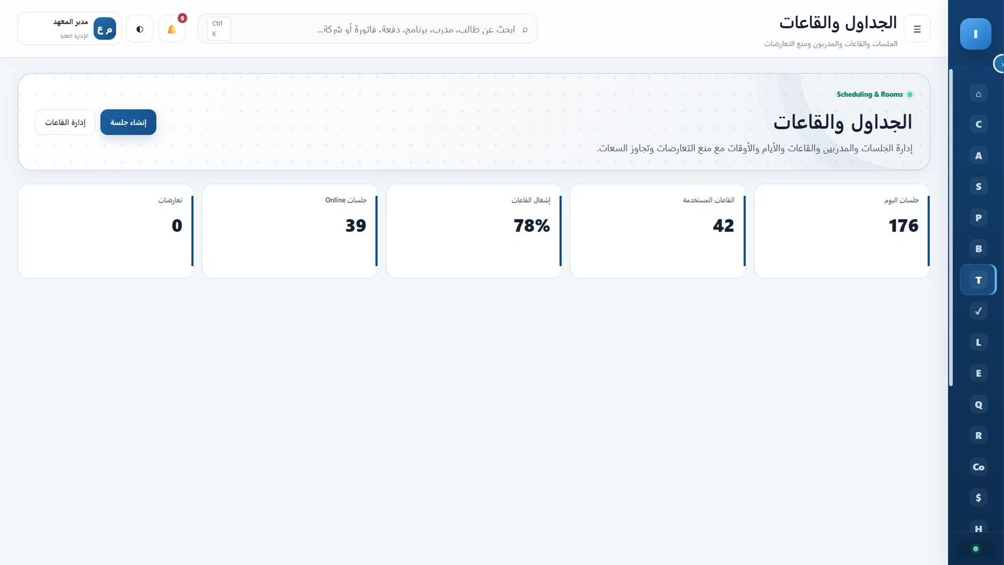Select the A sidebar item

pos(978,156)
